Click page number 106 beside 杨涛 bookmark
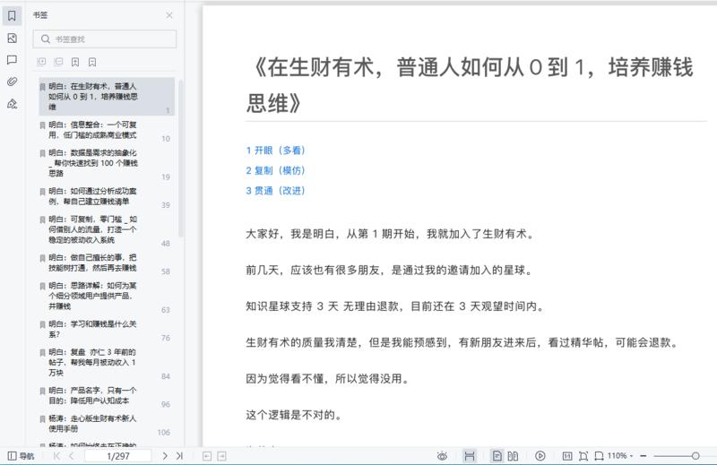The width and height of the screenshot is (717, 465). pyautogui.click(x=164, y=432)
